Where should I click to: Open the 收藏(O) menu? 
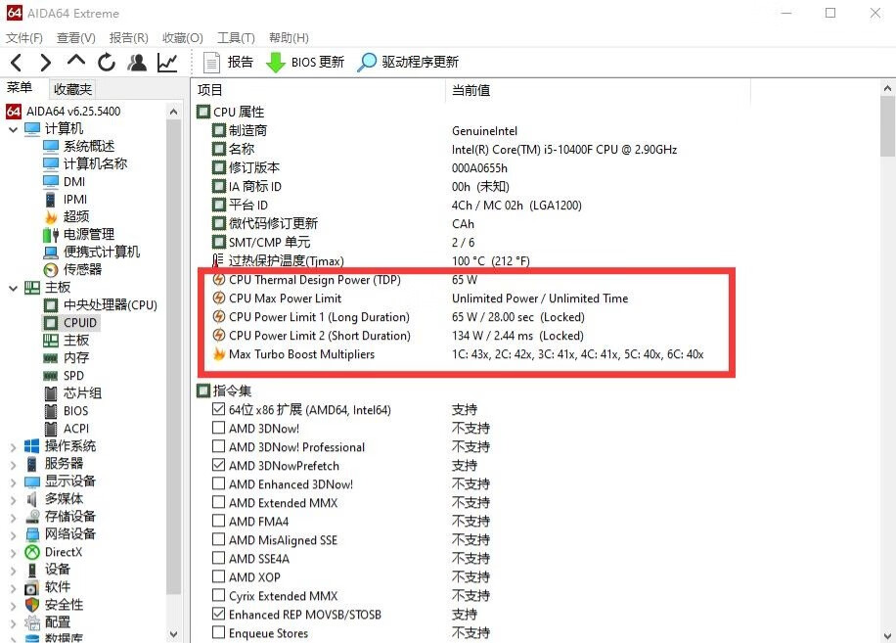tap(182, 38)
